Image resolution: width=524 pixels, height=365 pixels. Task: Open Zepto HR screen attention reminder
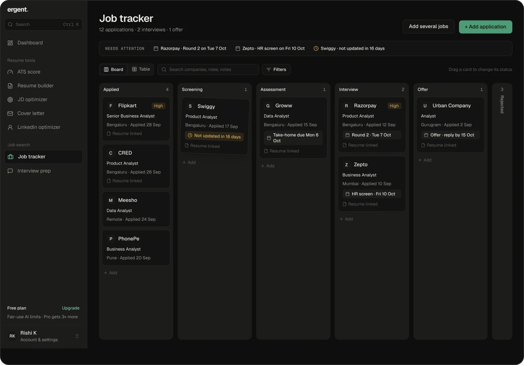pyautogui.click(x=270, y=49)
